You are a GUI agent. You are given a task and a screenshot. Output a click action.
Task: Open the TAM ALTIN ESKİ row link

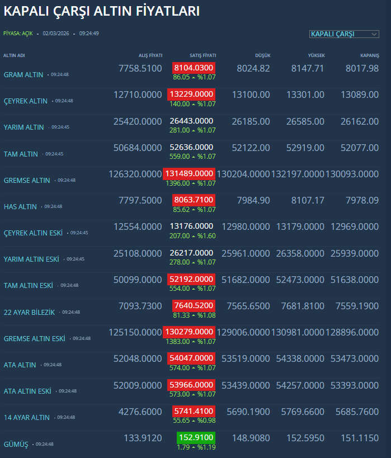29,286
